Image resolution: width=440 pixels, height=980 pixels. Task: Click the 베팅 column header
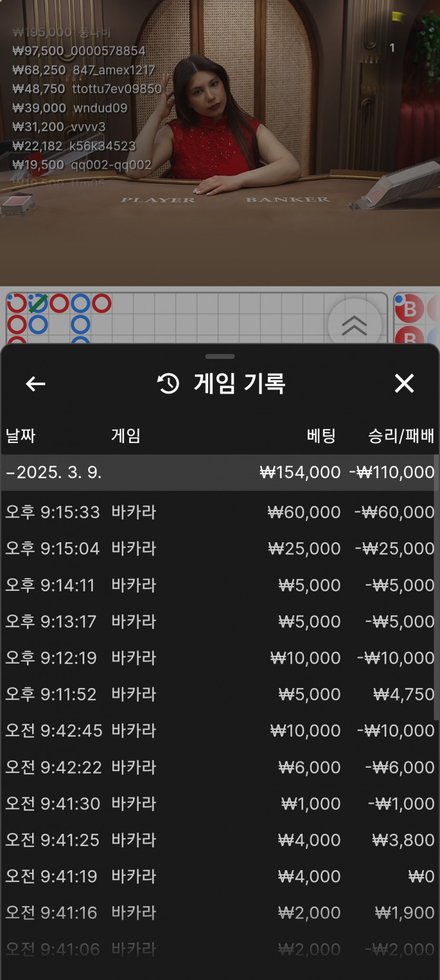click(321, 436)
